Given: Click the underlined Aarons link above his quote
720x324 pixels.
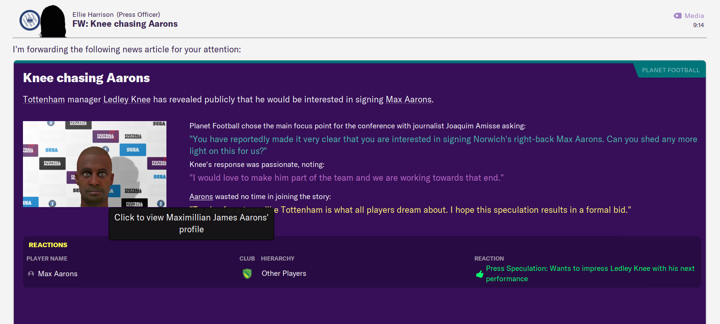Looking at the screenshot, I should coord(201,197).
